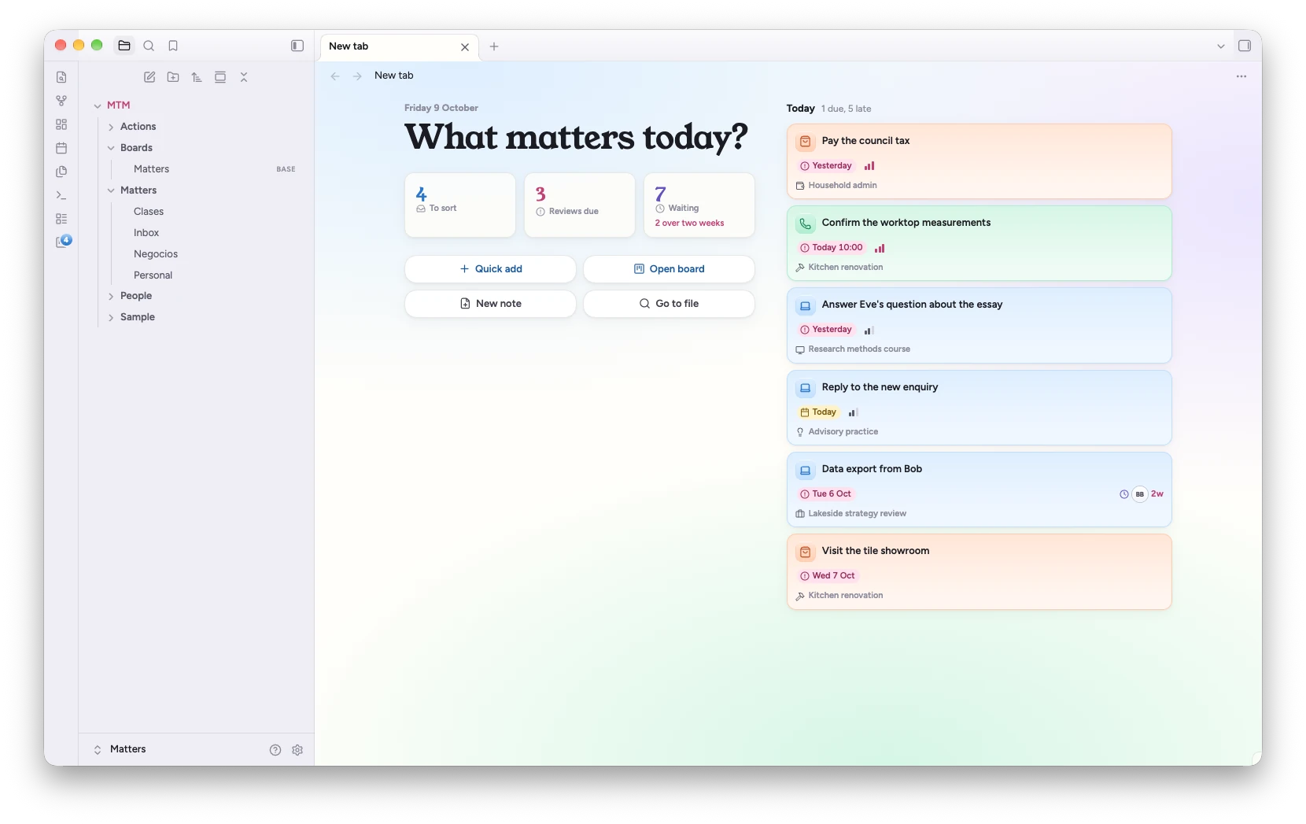This screenshot has height=824, width=1306.
Task: Click the templates icon in the ribbon
Action: (x=61, y=172)
